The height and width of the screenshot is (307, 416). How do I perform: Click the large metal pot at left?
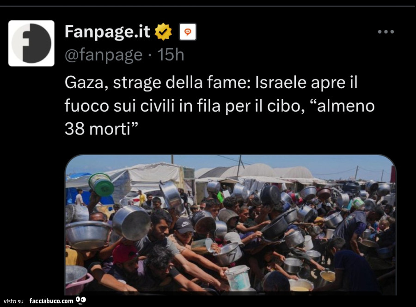(132, 223)
